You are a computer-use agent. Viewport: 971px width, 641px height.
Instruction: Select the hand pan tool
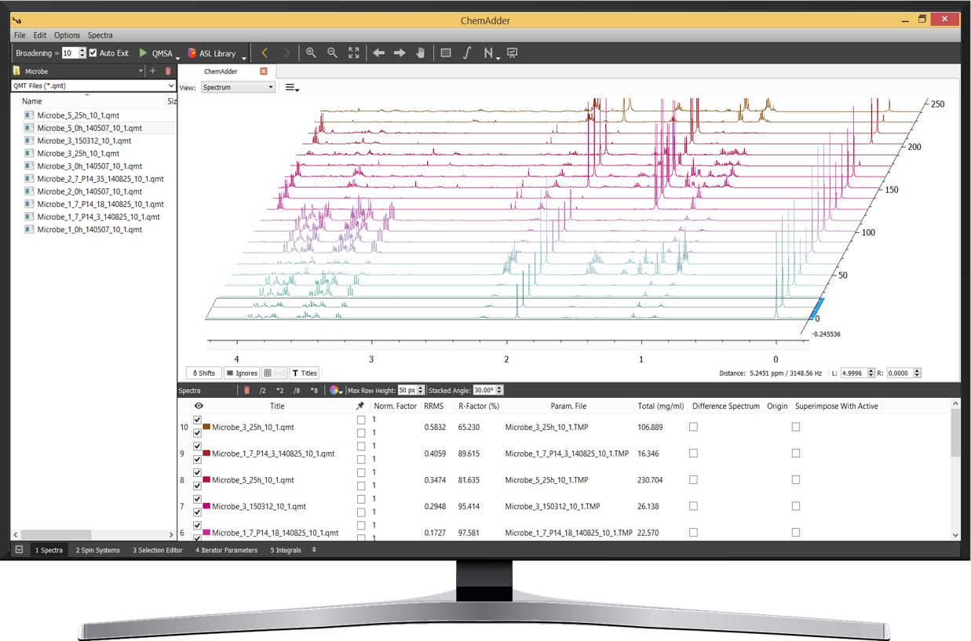421,53
